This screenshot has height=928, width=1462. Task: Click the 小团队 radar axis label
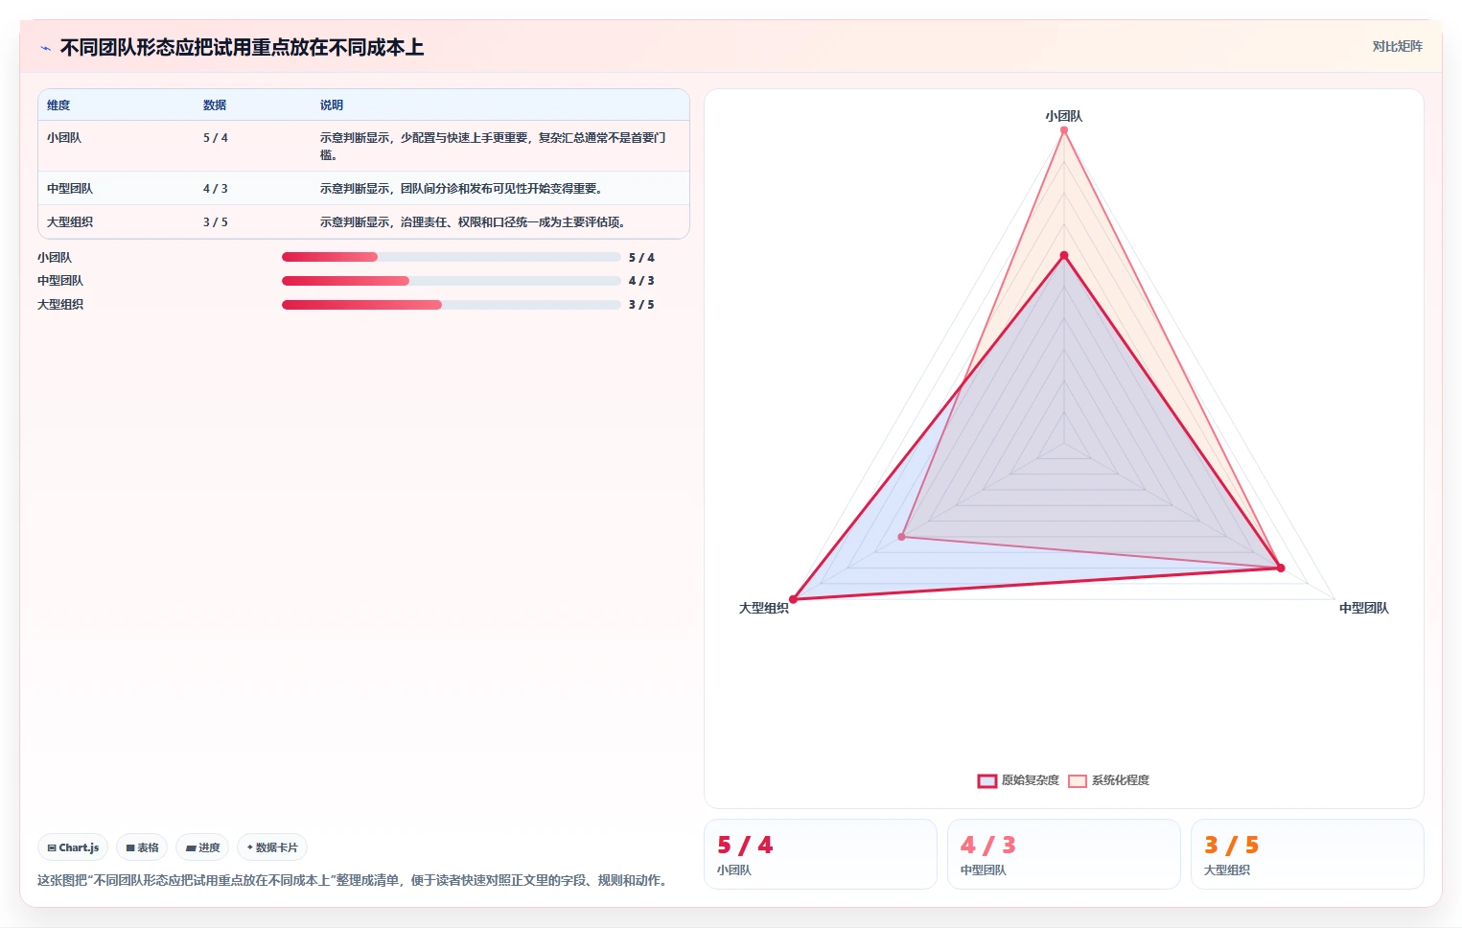coord(1064,116)
